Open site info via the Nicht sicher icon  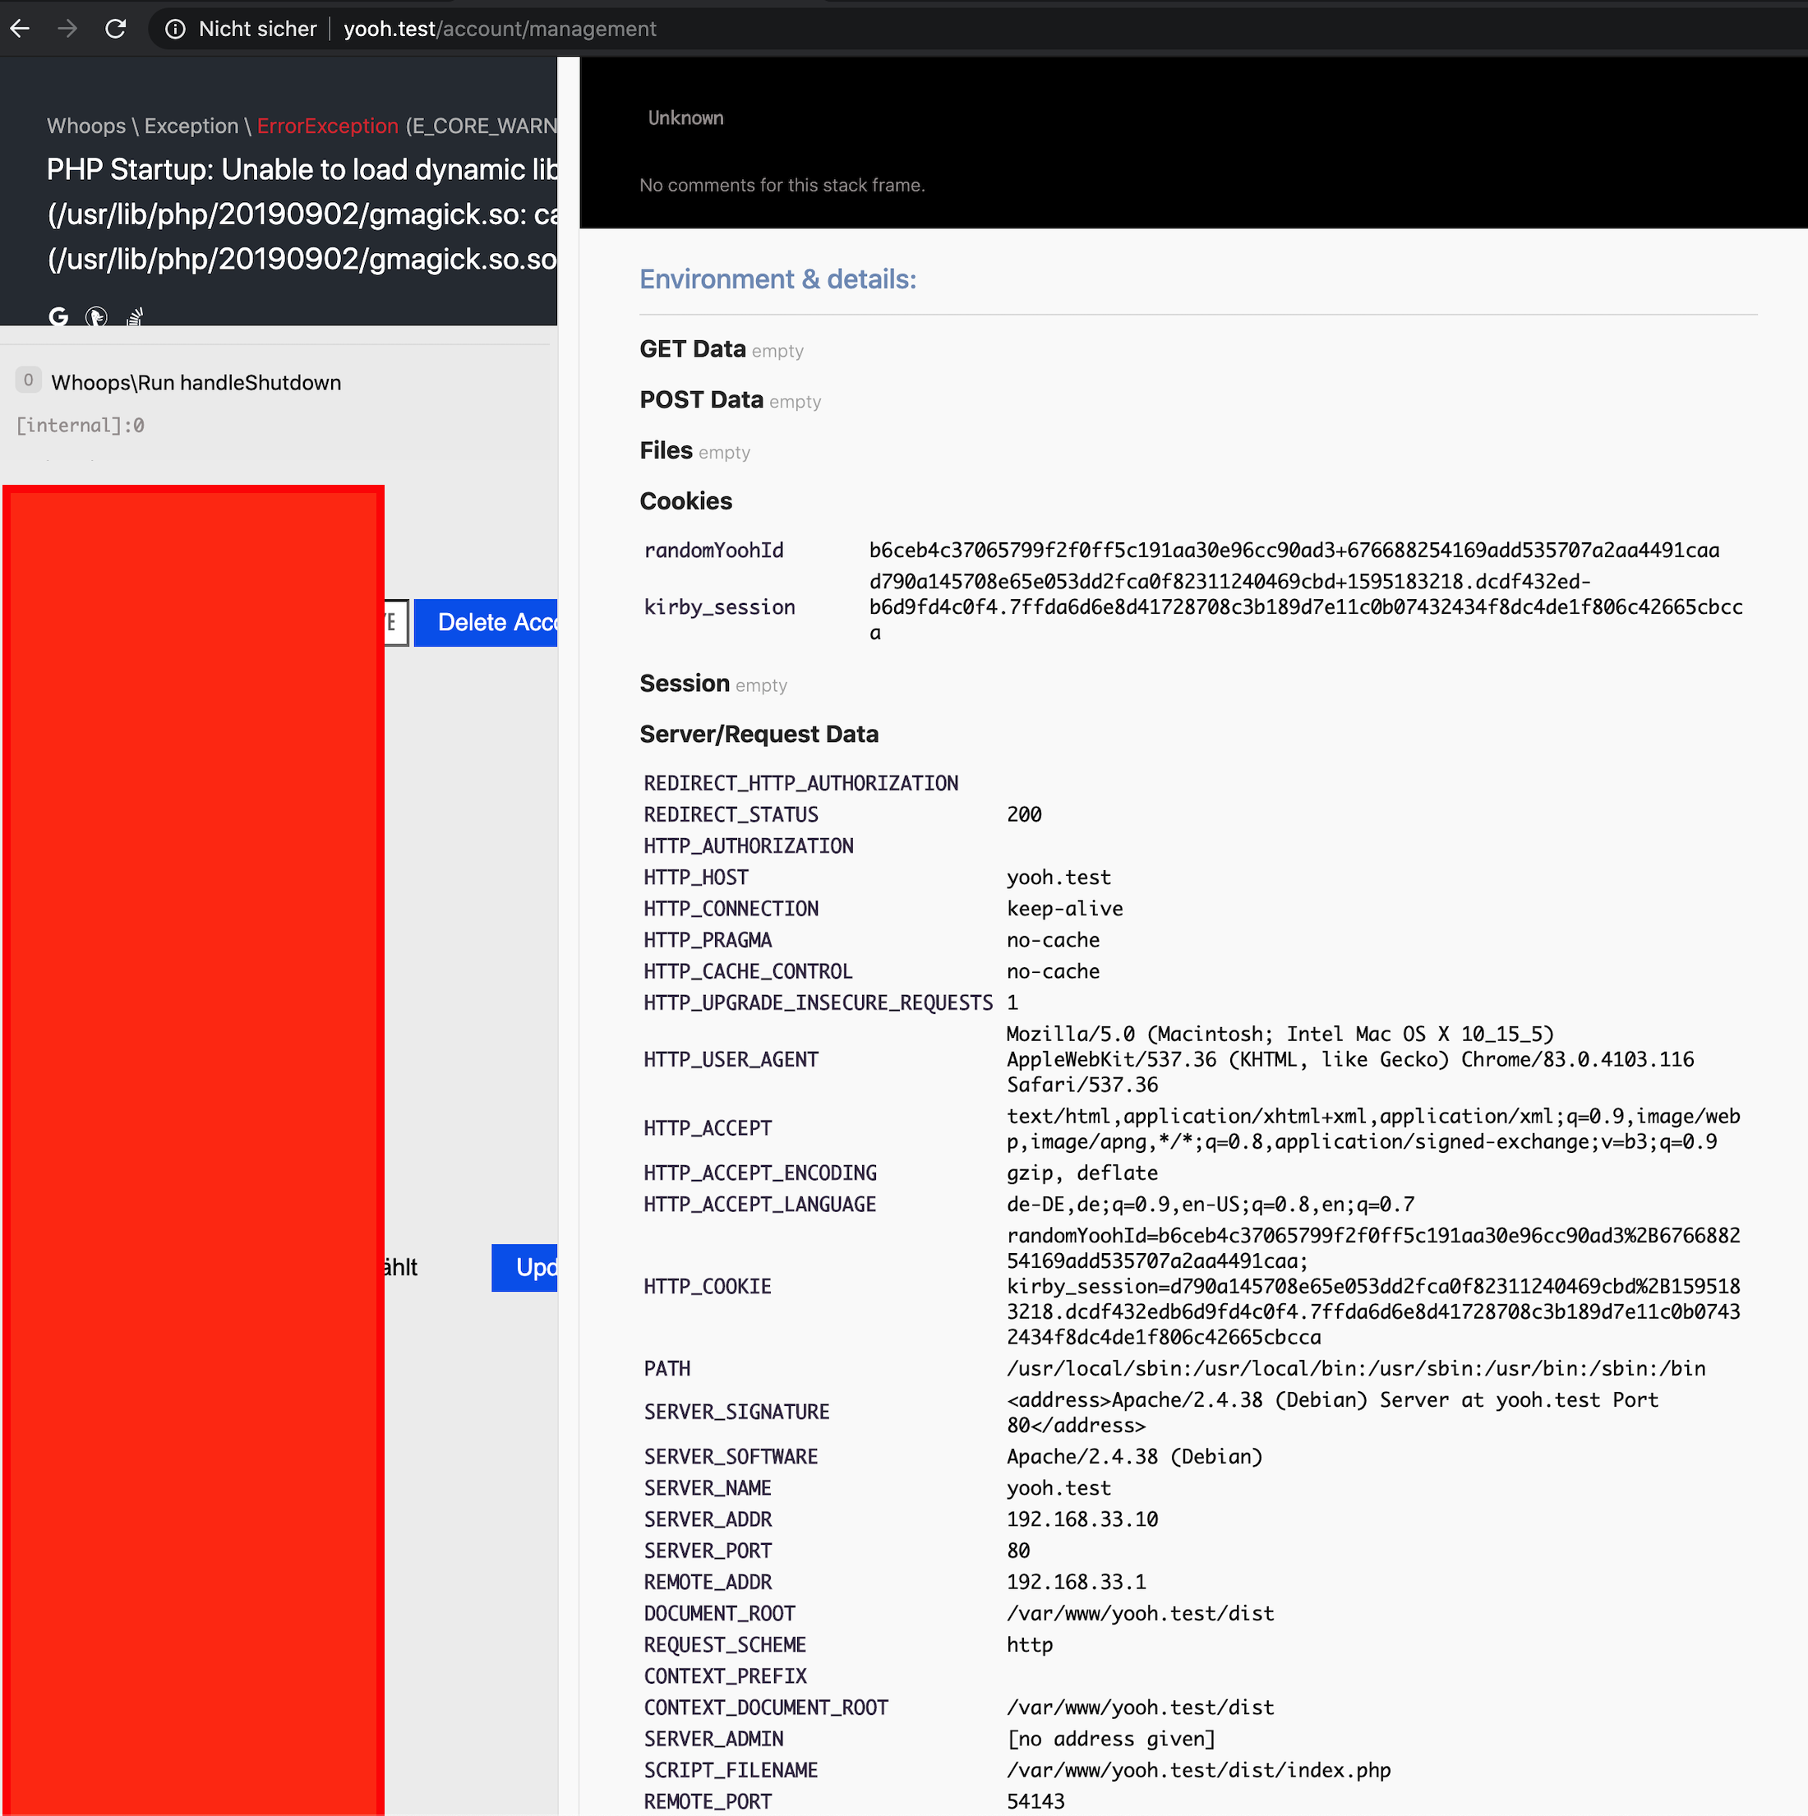[175, 28]
